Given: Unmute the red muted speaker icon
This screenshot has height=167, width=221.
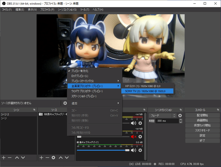Looking at the screenshot, I should pyautogui.click(x=133, y=137).
